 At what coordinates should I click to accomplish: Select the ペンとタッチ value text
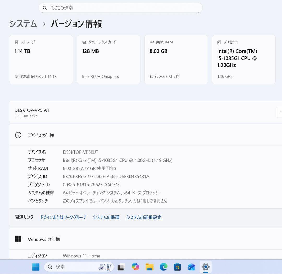115,201
